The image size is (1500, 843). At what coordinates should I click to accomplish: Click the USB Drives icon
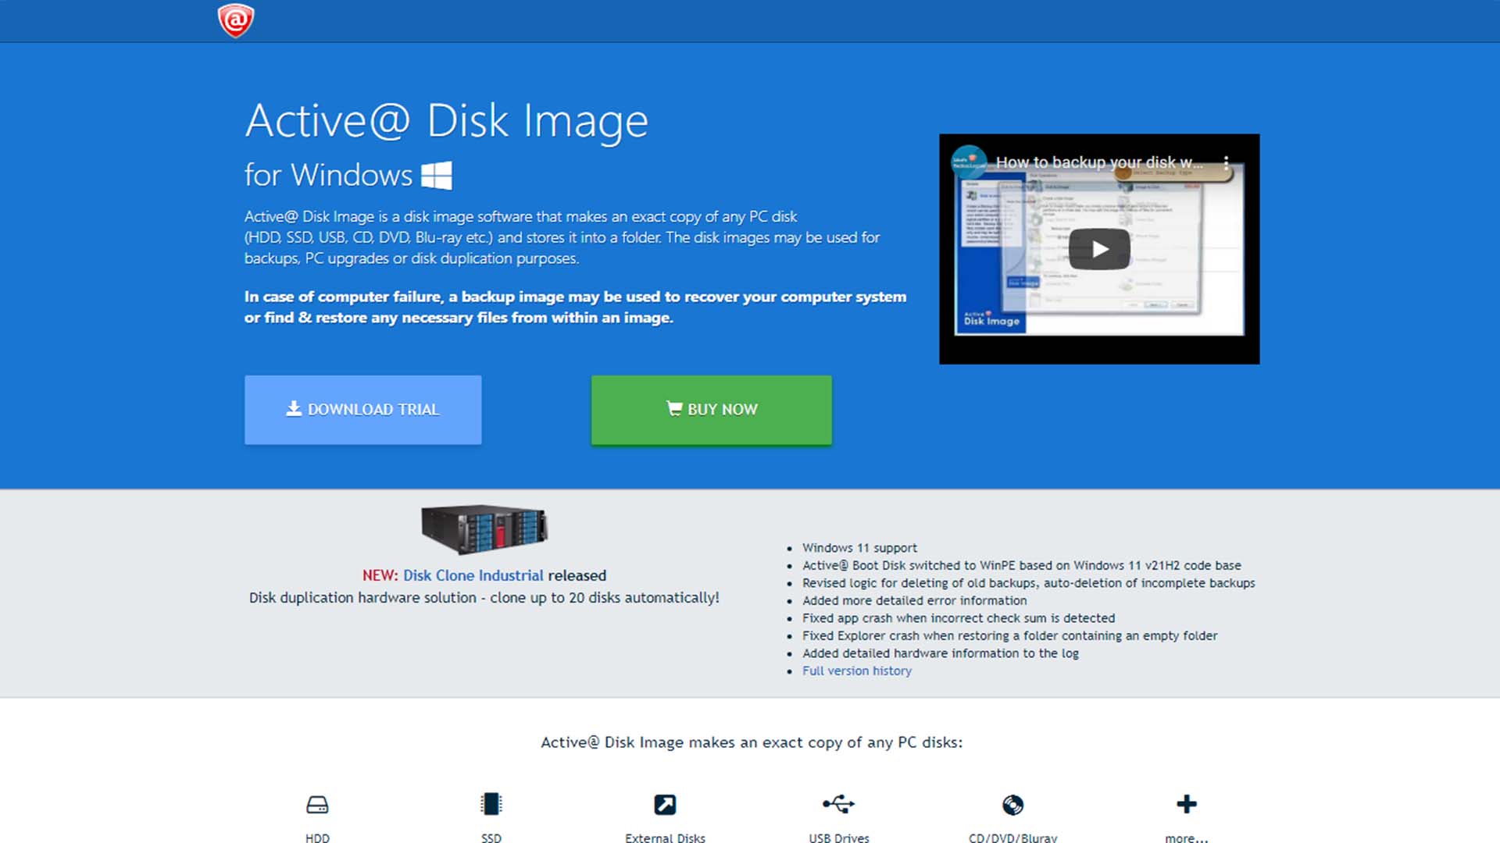tap(838, 805)
